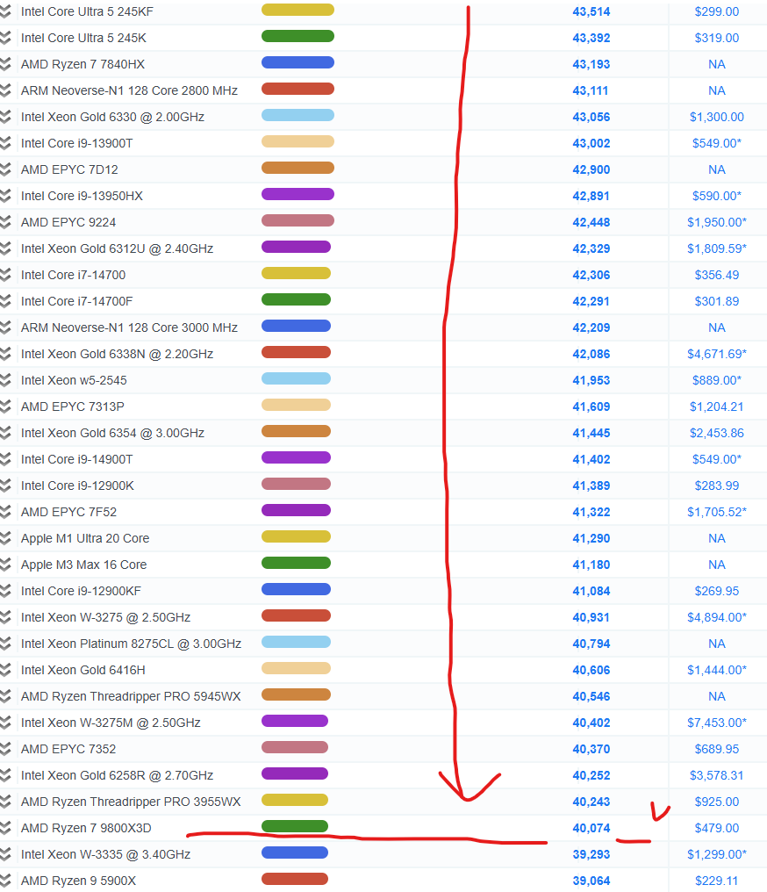Click the blue bar for Ryzen 7 7840HX
The width and height of the screenshot is (767, 892).
(x=297, y=62)
